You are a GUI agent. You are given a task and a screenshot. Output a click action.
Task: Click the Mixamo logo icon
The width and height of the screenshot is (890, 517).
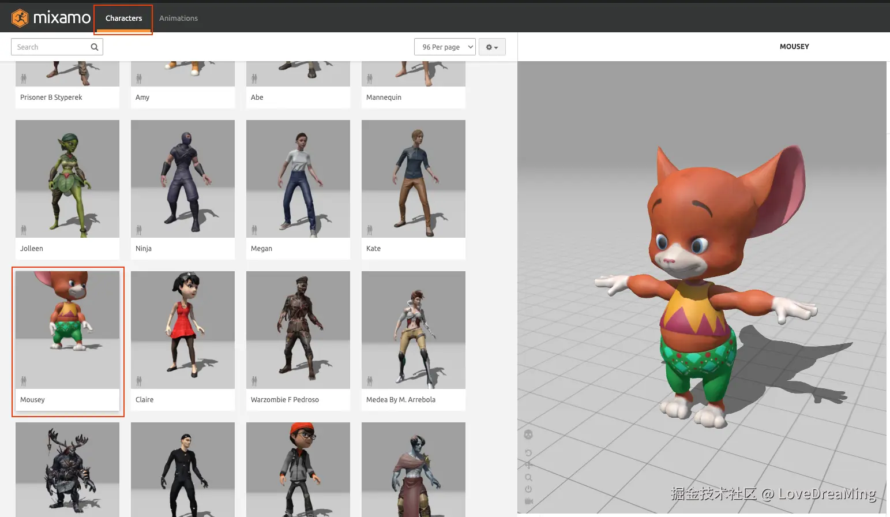coord(20,18)
